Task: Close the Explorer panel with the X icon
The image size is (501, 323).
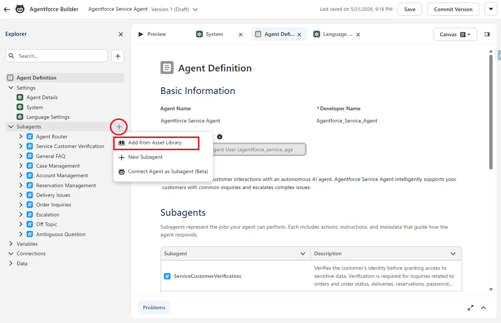Action: coord(121,34)
